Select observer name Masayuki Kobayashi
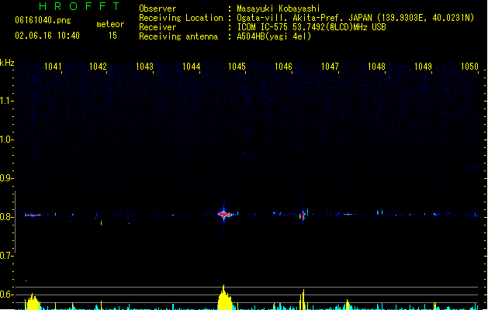The image size is (488, 310). (279, 9)
